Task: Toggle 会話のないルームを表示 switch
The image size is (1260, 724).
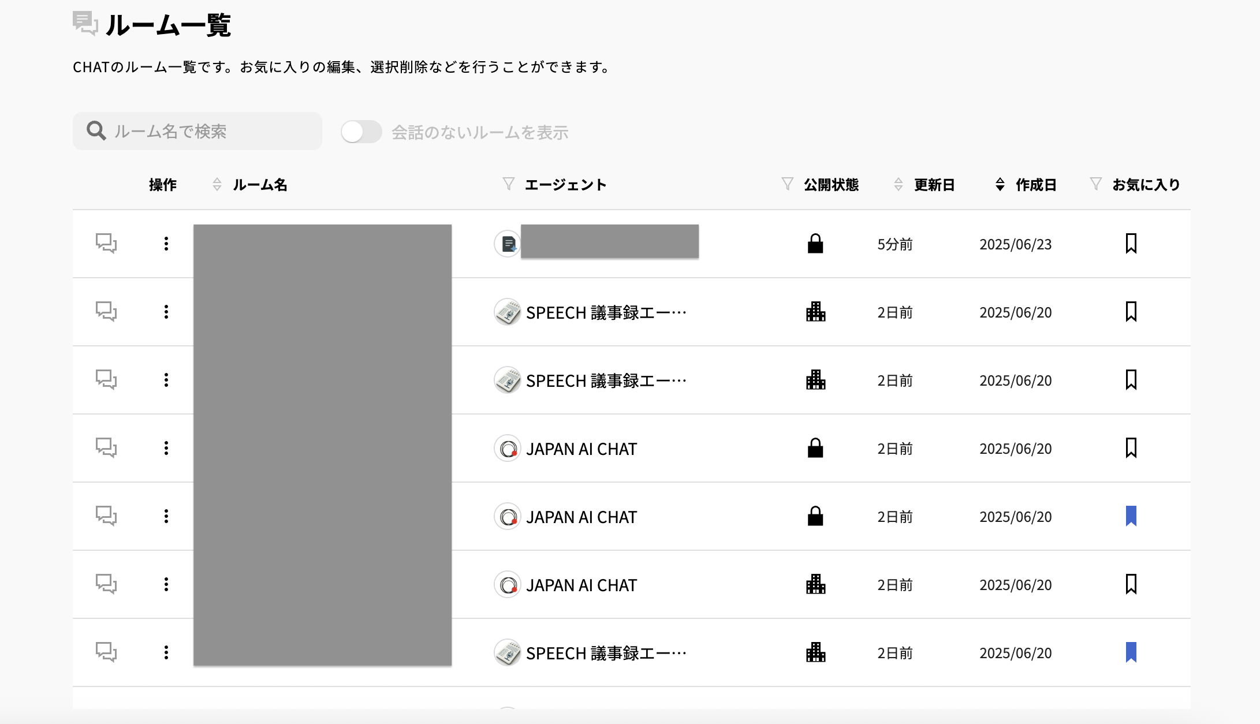Action: click(x=361, y=132)
